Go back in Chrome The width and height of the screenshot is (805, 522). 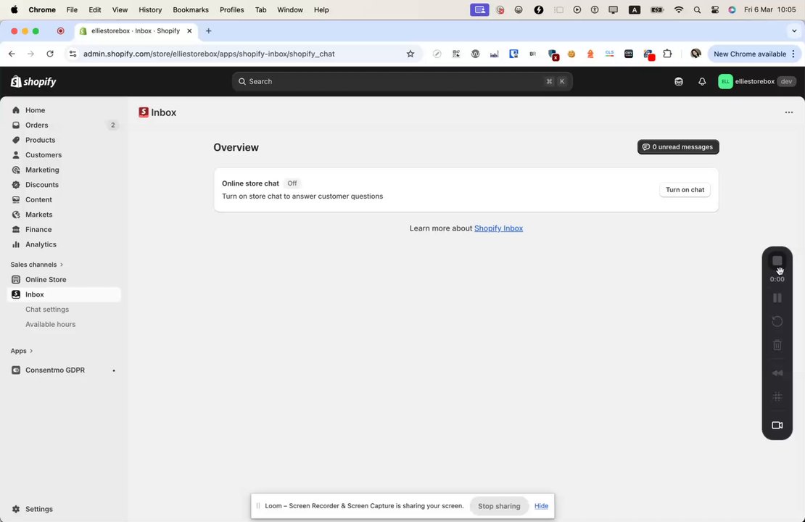tap(12, 54)
